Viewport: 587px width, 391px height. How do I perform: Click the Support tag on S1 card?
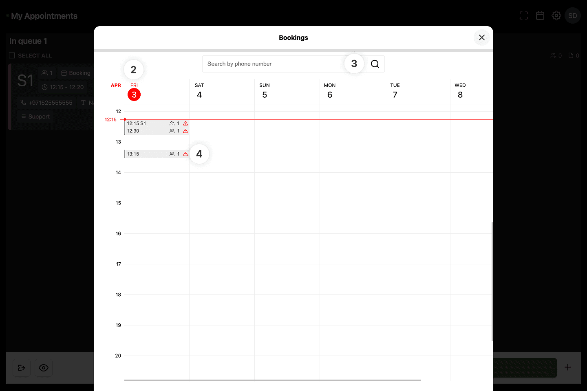coord(35,116)
